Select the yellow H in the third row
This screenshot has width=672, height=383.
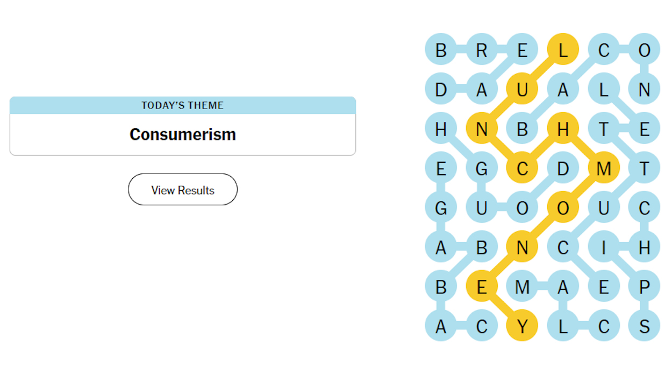click(563, 128)
